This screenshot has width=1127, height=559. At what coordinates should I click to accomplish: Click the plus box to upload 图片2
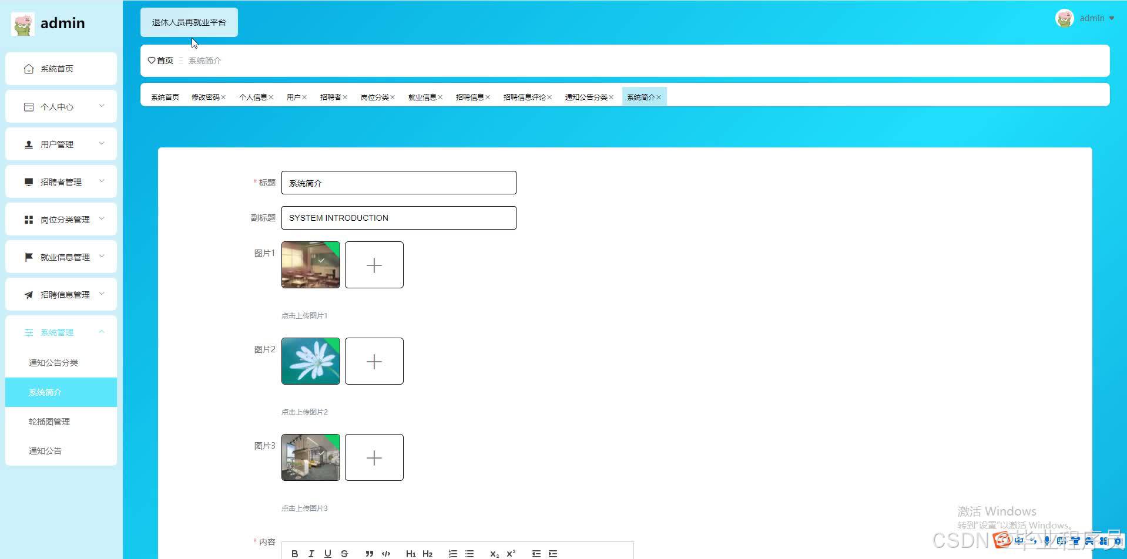(x=374, y=361)
